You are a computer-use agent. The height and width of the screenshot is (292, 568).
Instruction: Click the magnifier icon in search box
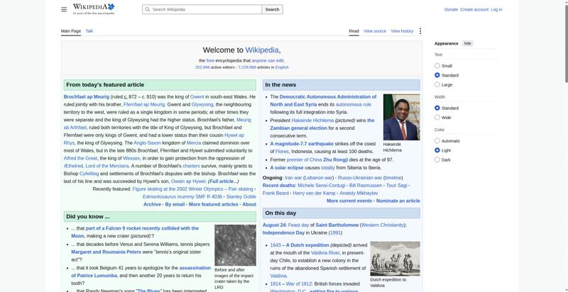[x=147, y=9]
